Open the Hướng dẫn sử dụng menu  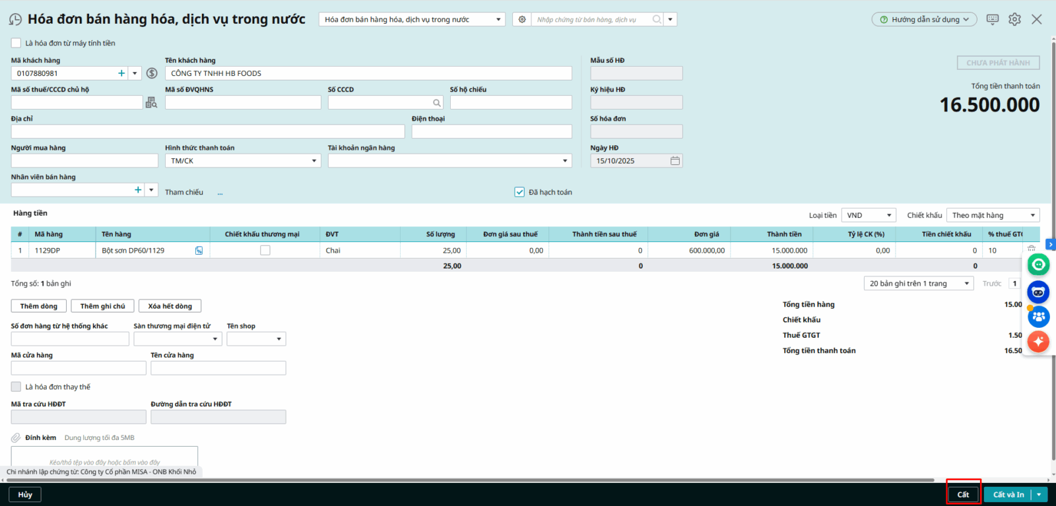point(924,20)
